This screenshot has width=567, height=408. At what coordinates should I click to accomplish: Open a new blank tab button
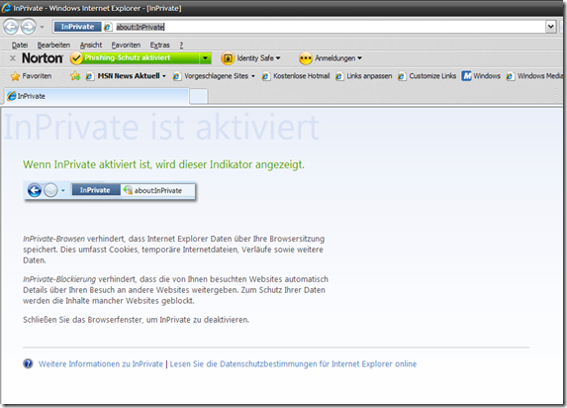tap(199, 96)
